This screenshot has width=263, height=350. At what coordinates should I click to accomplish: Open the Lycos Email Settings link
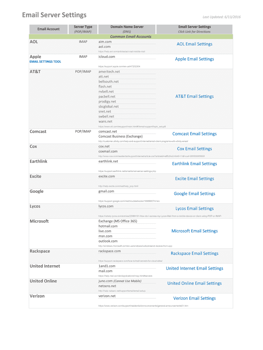coord(194,208)
